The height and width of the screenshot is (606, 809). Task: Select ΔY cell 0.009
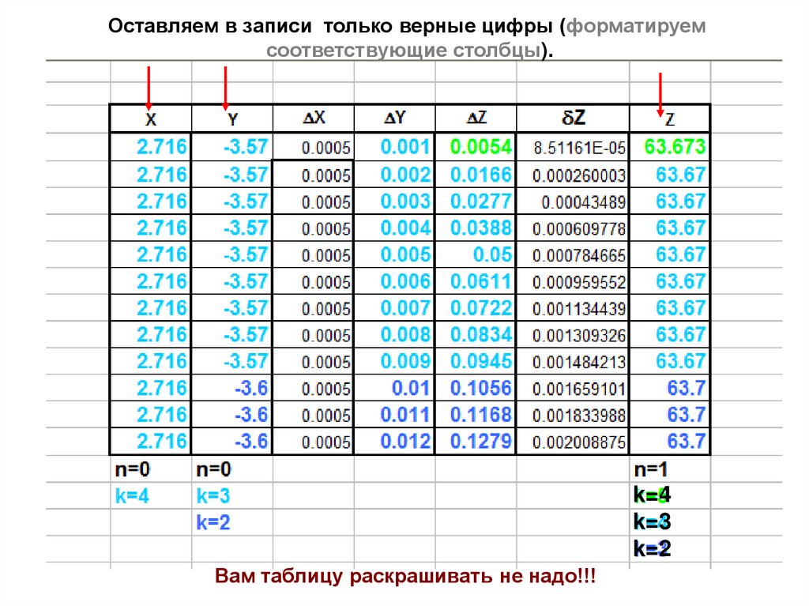coord(395,361)
